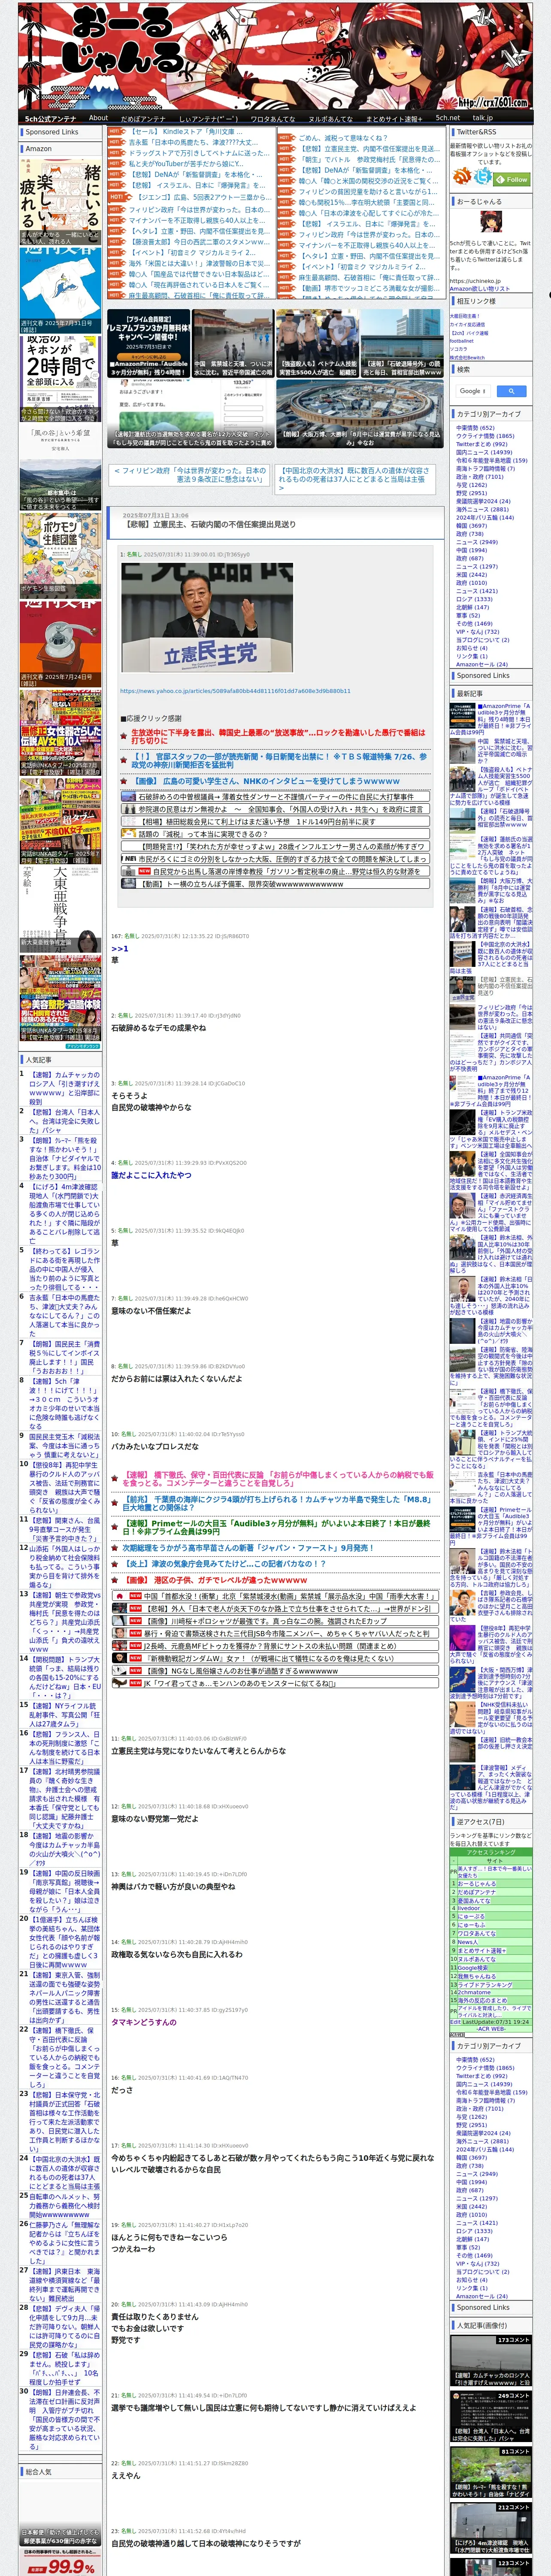Open the news.yahoo.co.jp source article URL
The image size is (551, 2576).
click(235, 690)
